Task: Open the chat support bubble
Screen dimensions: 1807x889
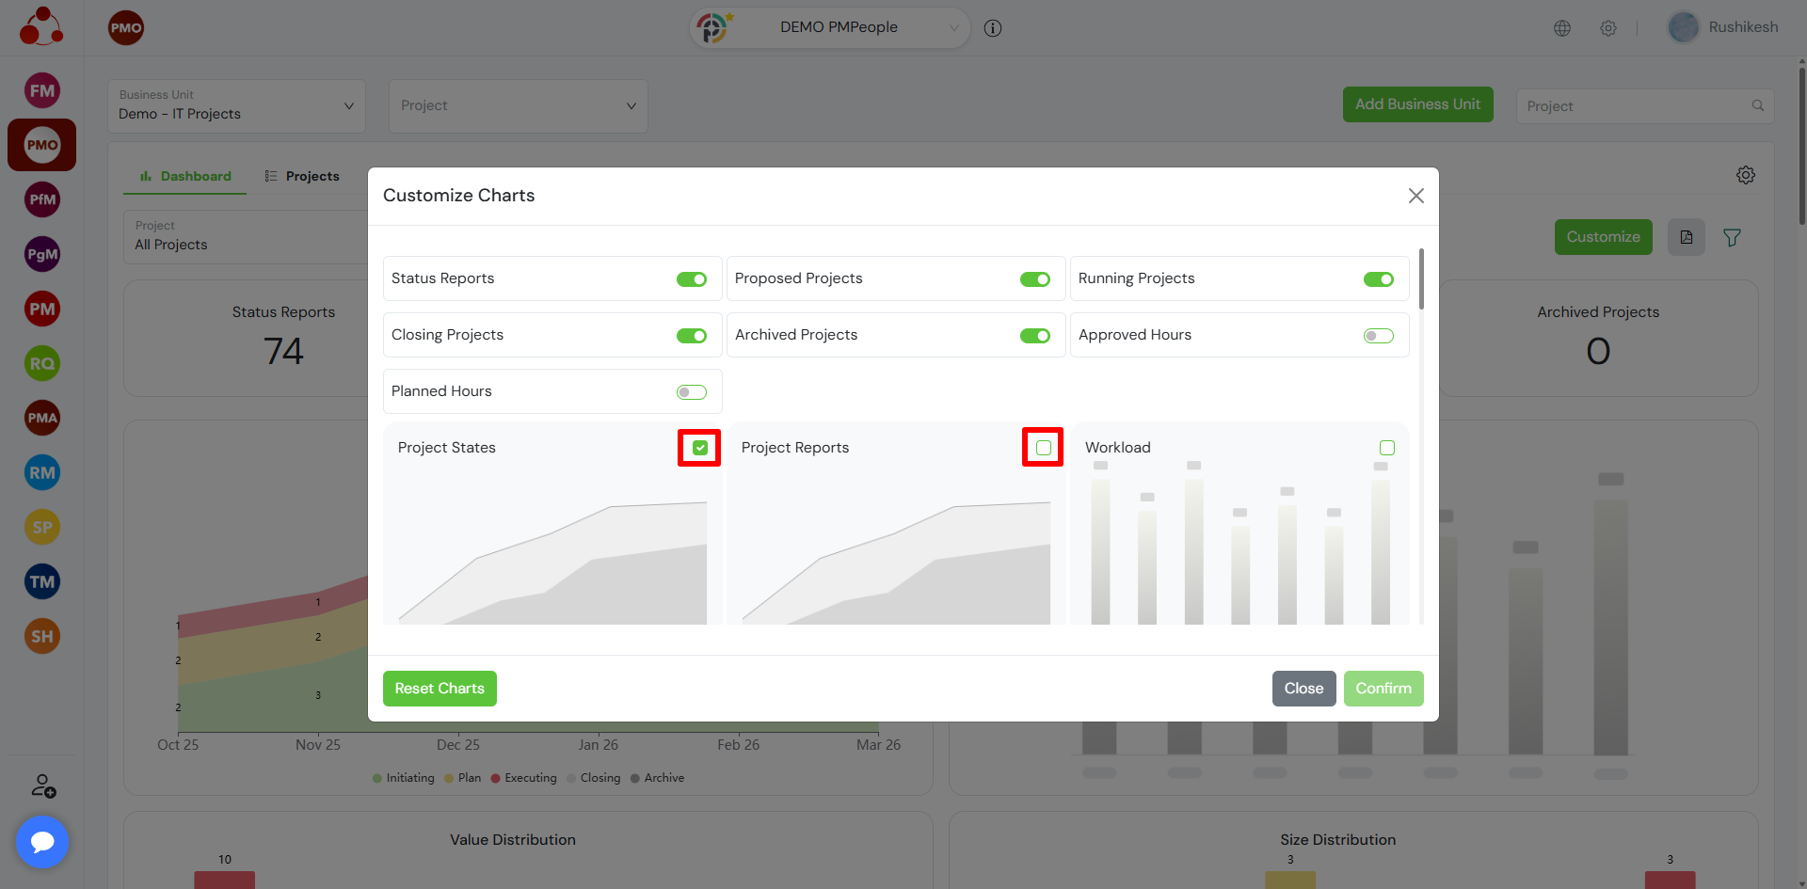Action: point(42,841)
